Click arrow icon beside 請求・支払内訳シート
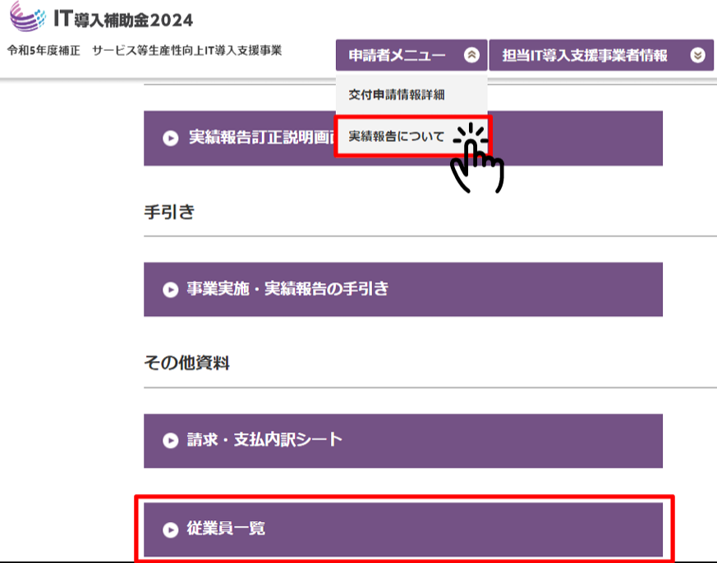 pos(170,441)
